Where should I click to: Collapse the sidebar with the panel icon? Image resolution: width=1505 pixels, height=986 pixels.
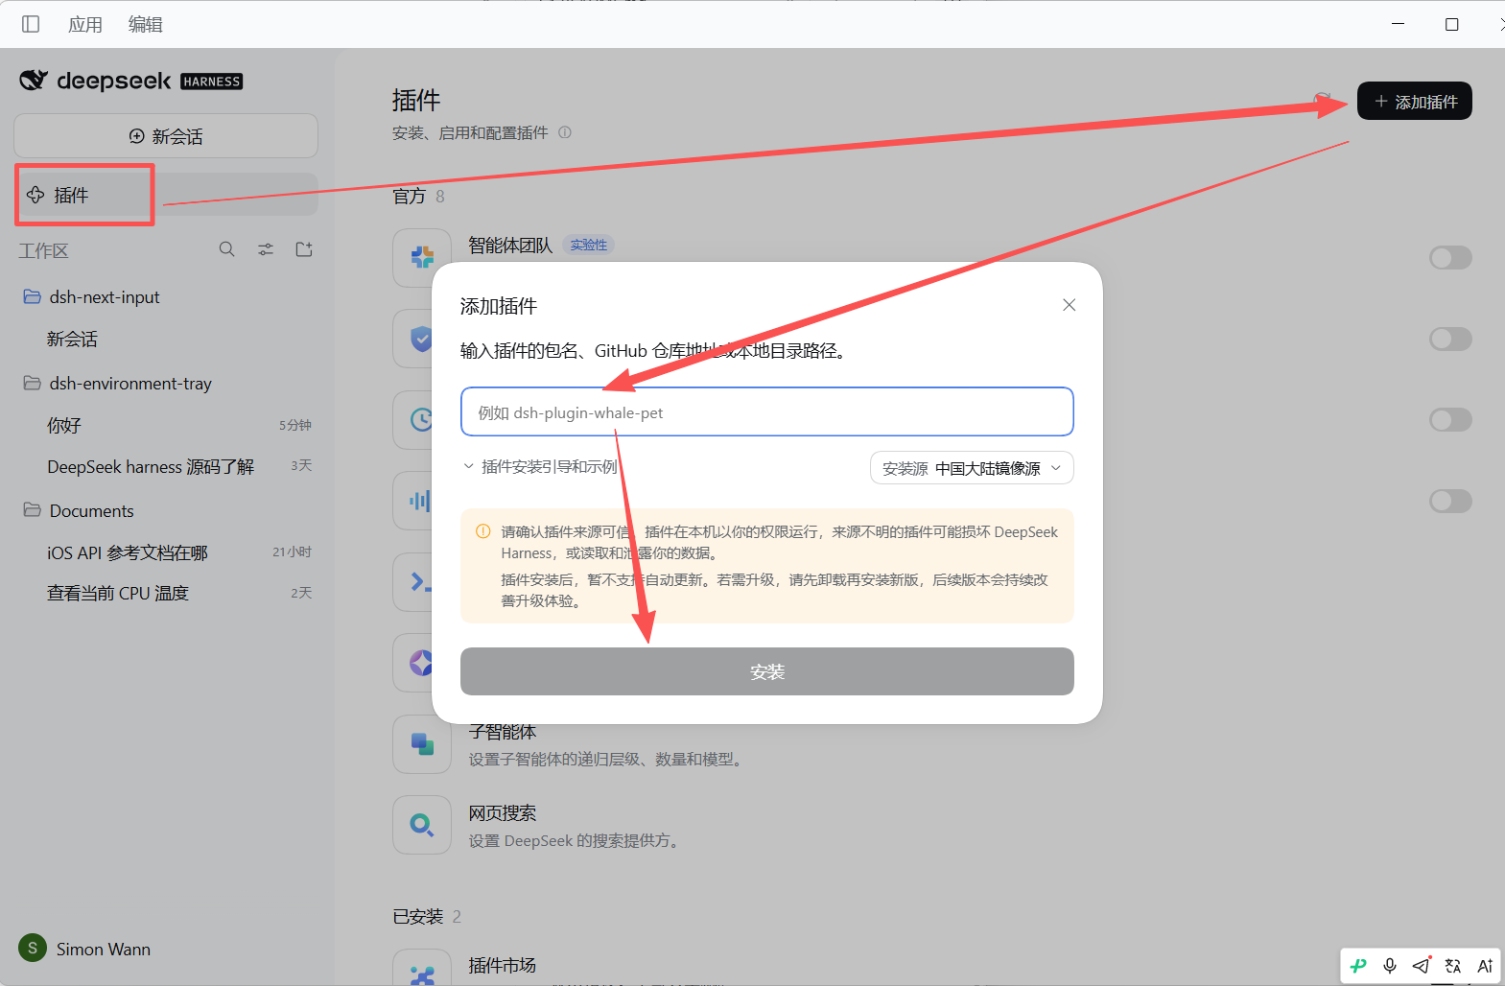click(31, 24)
